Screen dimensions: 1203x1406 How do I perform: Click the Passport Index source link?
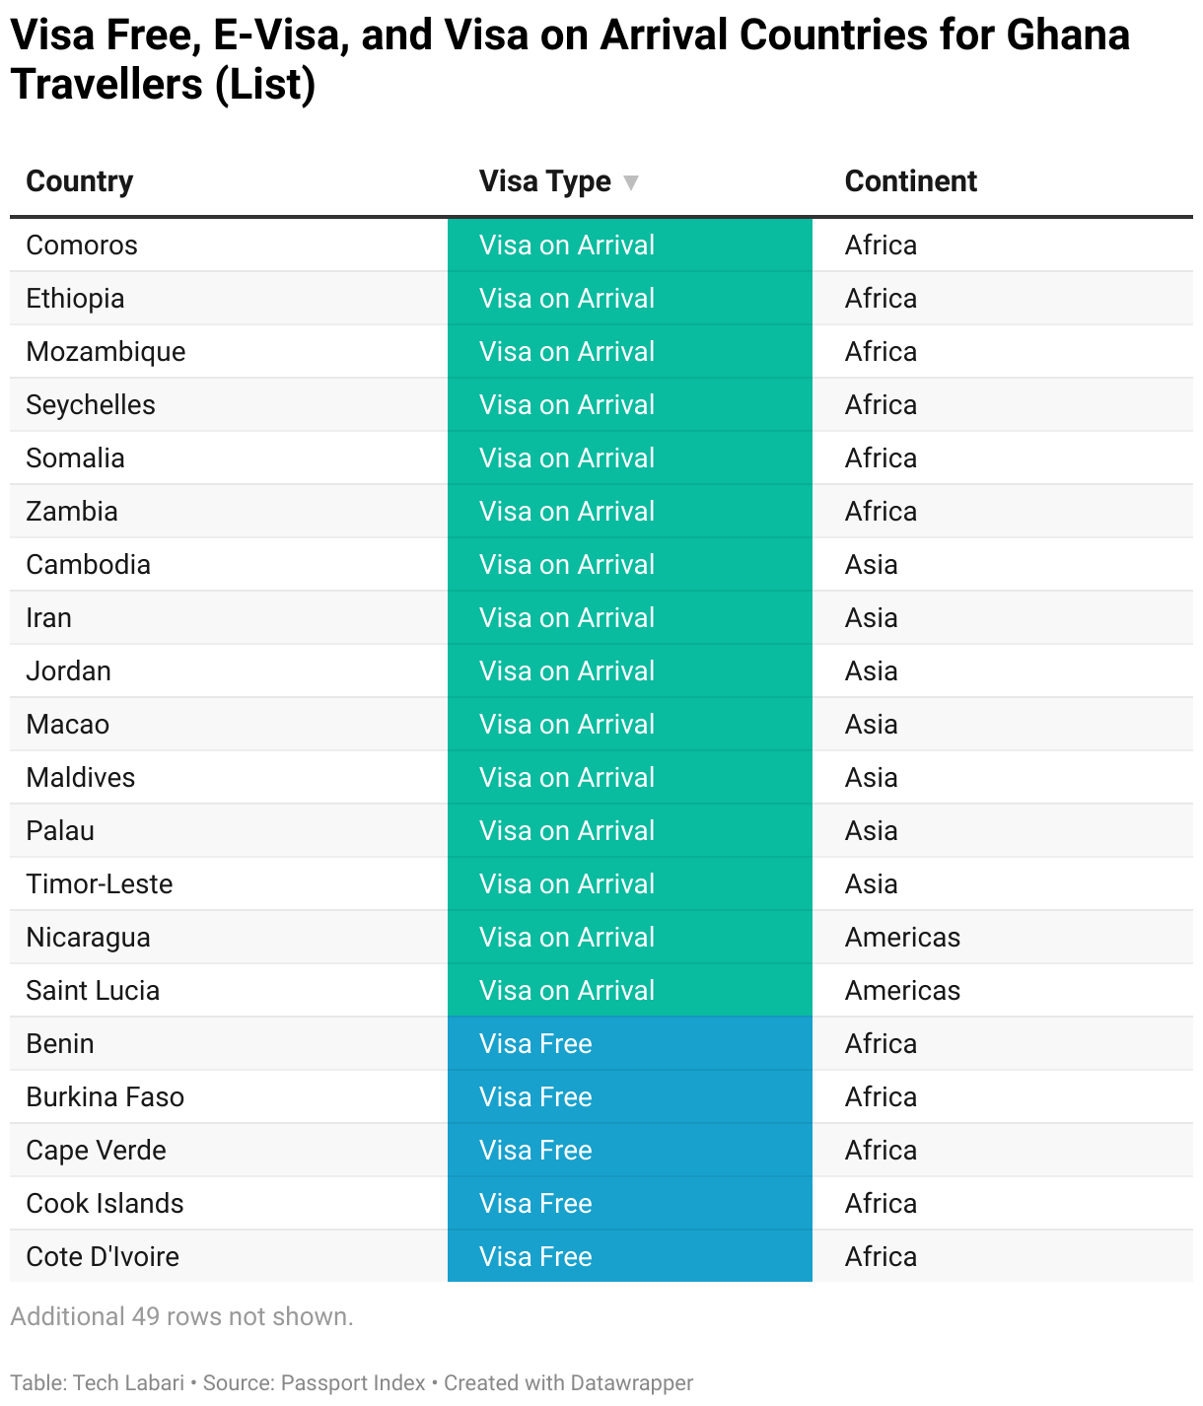(353, 1383)
